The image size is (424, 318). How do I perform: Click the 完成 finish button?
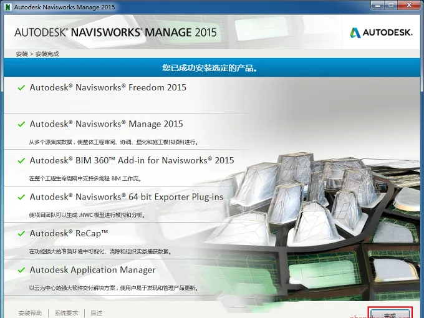390,314
